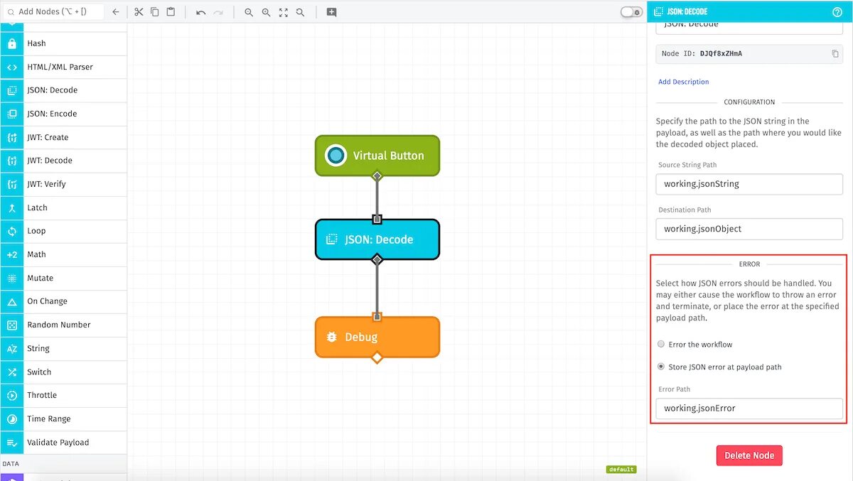Click the fit-to-screen zoom icon
This screenshot has height=481, width=853.
click(284, 13)
